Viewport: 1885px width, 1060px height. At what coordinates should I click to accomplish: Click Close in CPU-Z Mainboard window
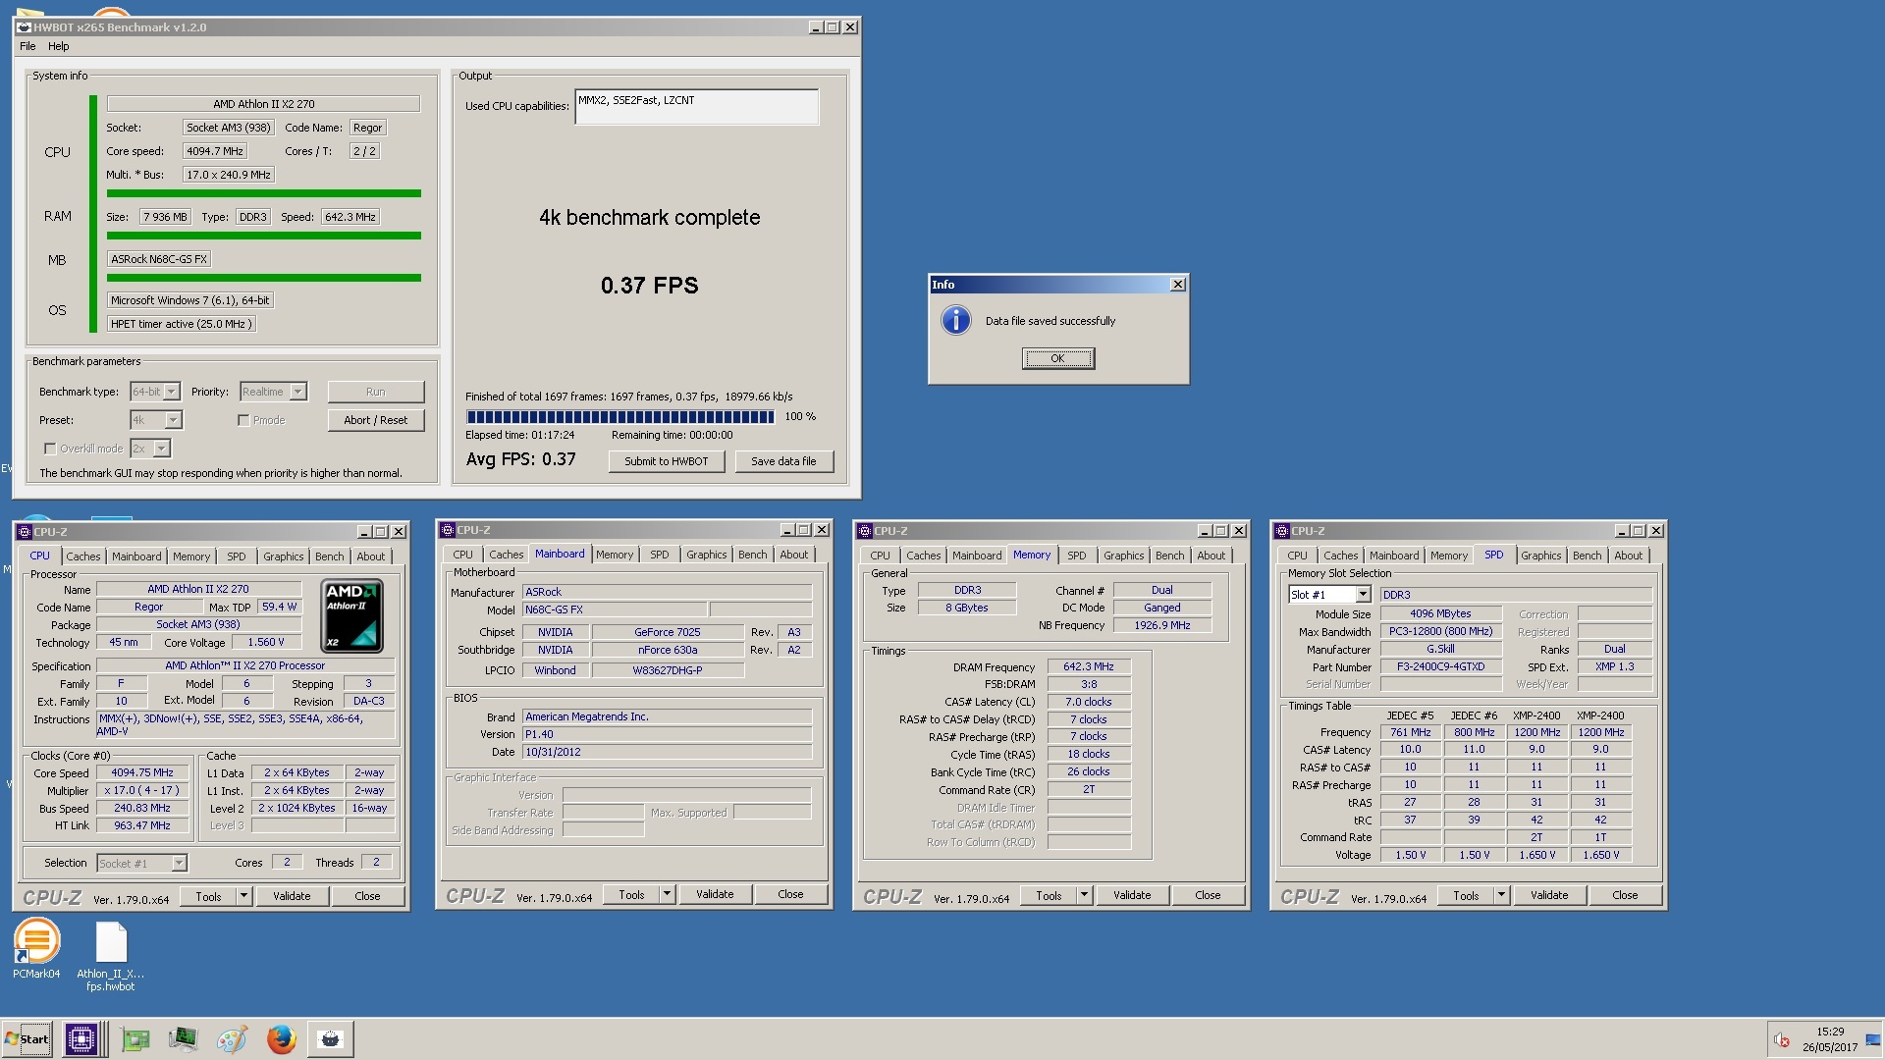[790, 894]
